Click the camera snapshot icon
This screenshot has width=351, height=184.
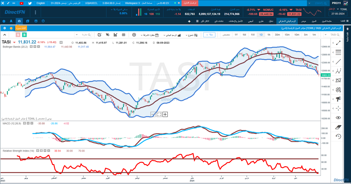[19, 21]
